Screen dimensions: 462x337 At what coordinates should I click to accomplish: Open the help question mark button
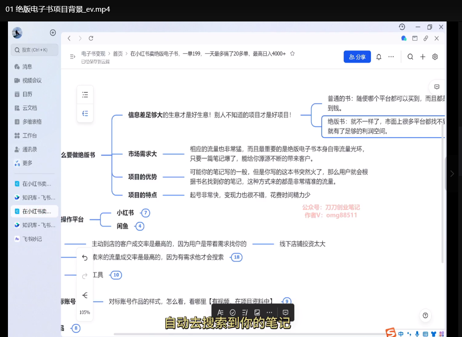[x=425, y=316]
